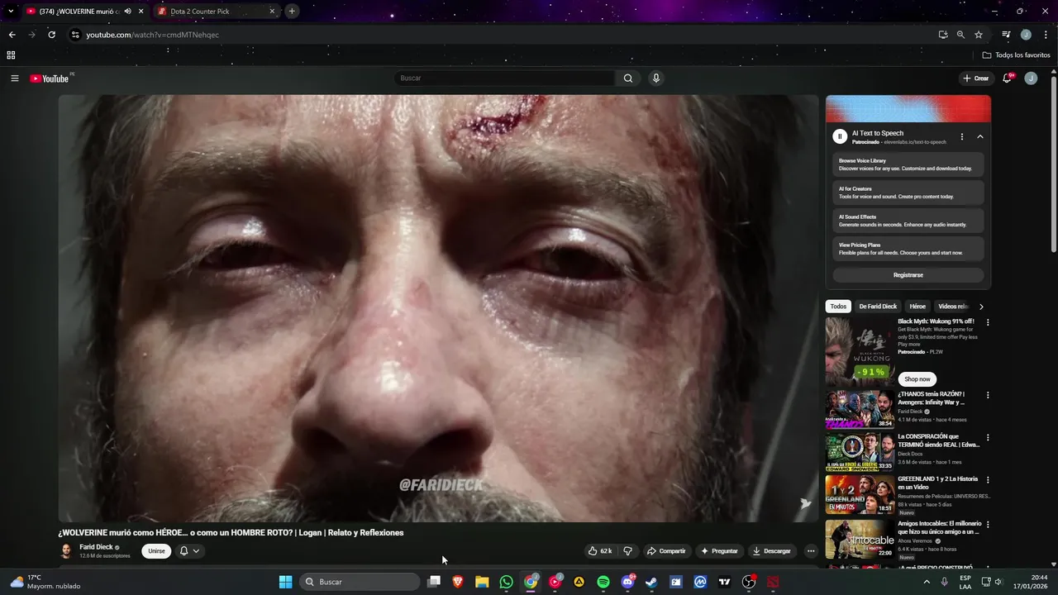Click the search magnifier button
The image size is (1058, 595).
628,79
